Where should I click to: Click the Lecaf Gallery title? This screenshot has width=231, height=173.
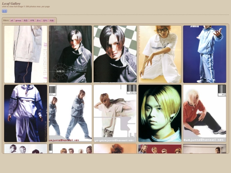tap(11, 3)
